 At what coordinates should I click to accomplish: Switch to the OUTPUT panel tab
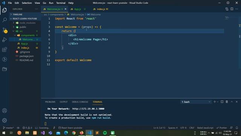(64, 102)
